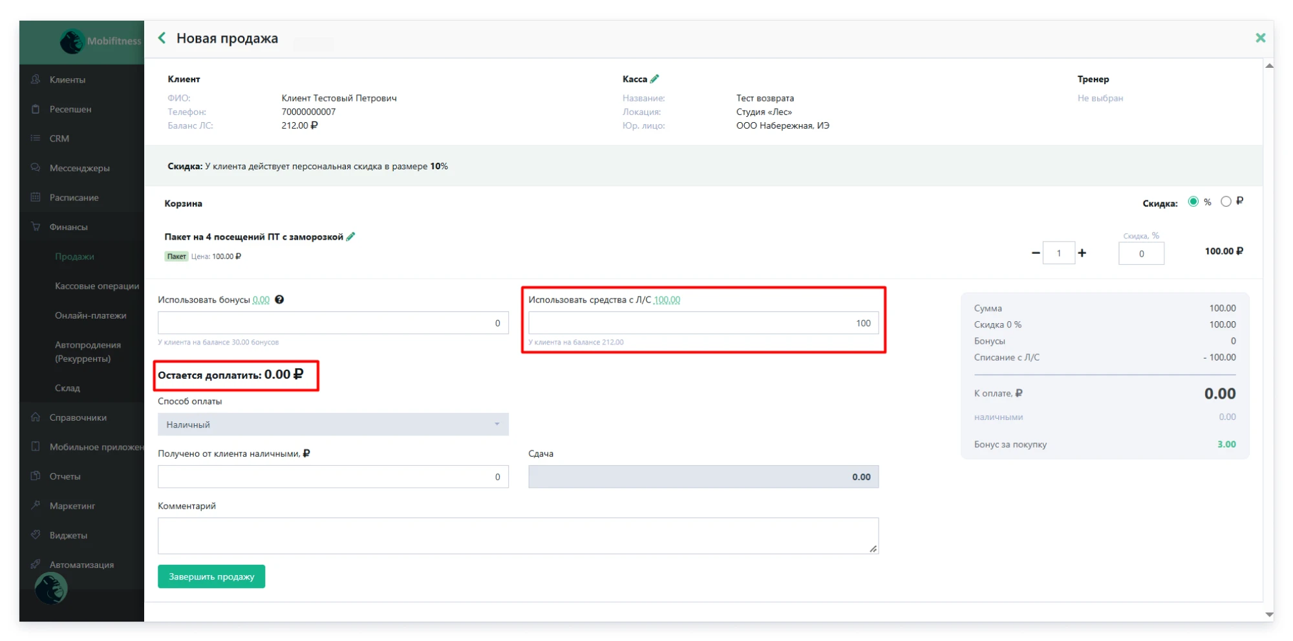Focus the quantity input field
Image resolution: width=1293 pixels, height=641 pixels.
point(1059,253)
